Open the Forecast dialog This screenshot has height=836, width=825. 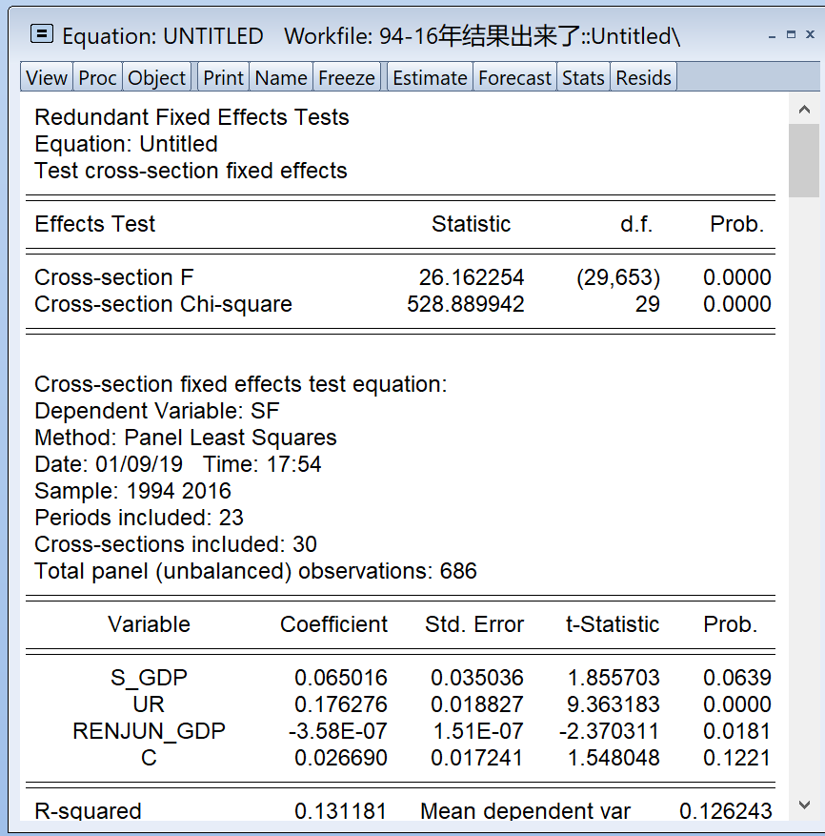pyautogui.click(x=514, y=78)
